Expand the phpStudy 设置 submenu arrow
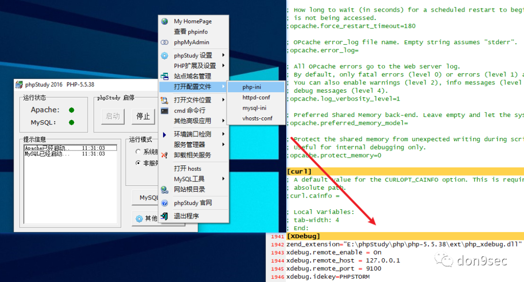Viewport: 524px width, 282px height. coord(223,55)
